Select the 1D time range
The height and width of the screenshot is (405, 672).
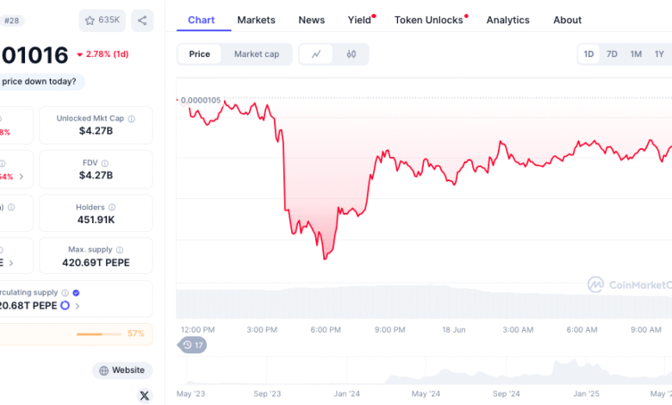pyautogui.click(x=588, y=54)
